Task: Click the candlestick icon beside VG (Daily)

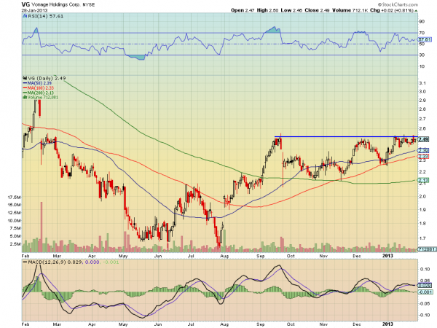Action: pos(25,79)
